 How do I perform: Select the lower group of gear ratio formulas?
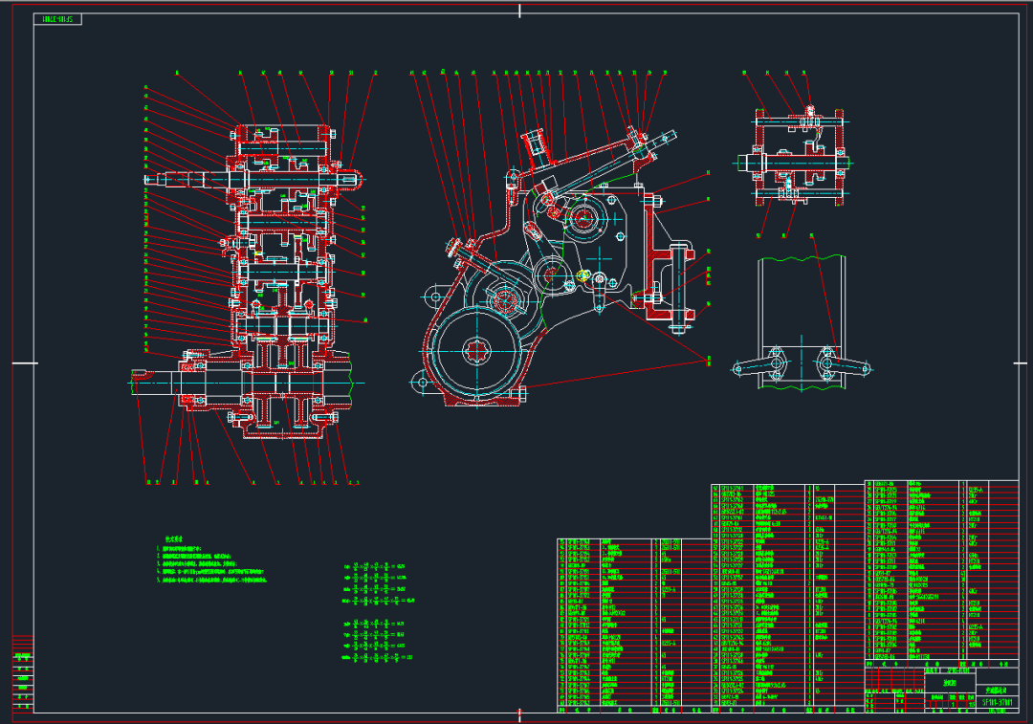click(x=378, y=641)
